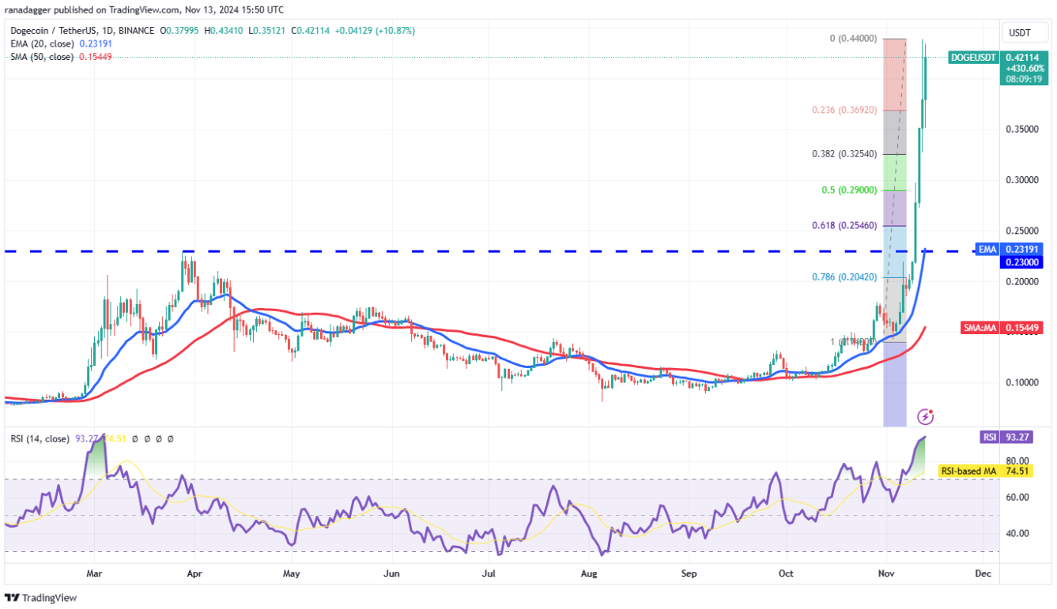Viewport: 1057px width, 609px height.
Task: Click the 0.618 (0.25460) Fibonacci level label
Action: pos(843,226)
